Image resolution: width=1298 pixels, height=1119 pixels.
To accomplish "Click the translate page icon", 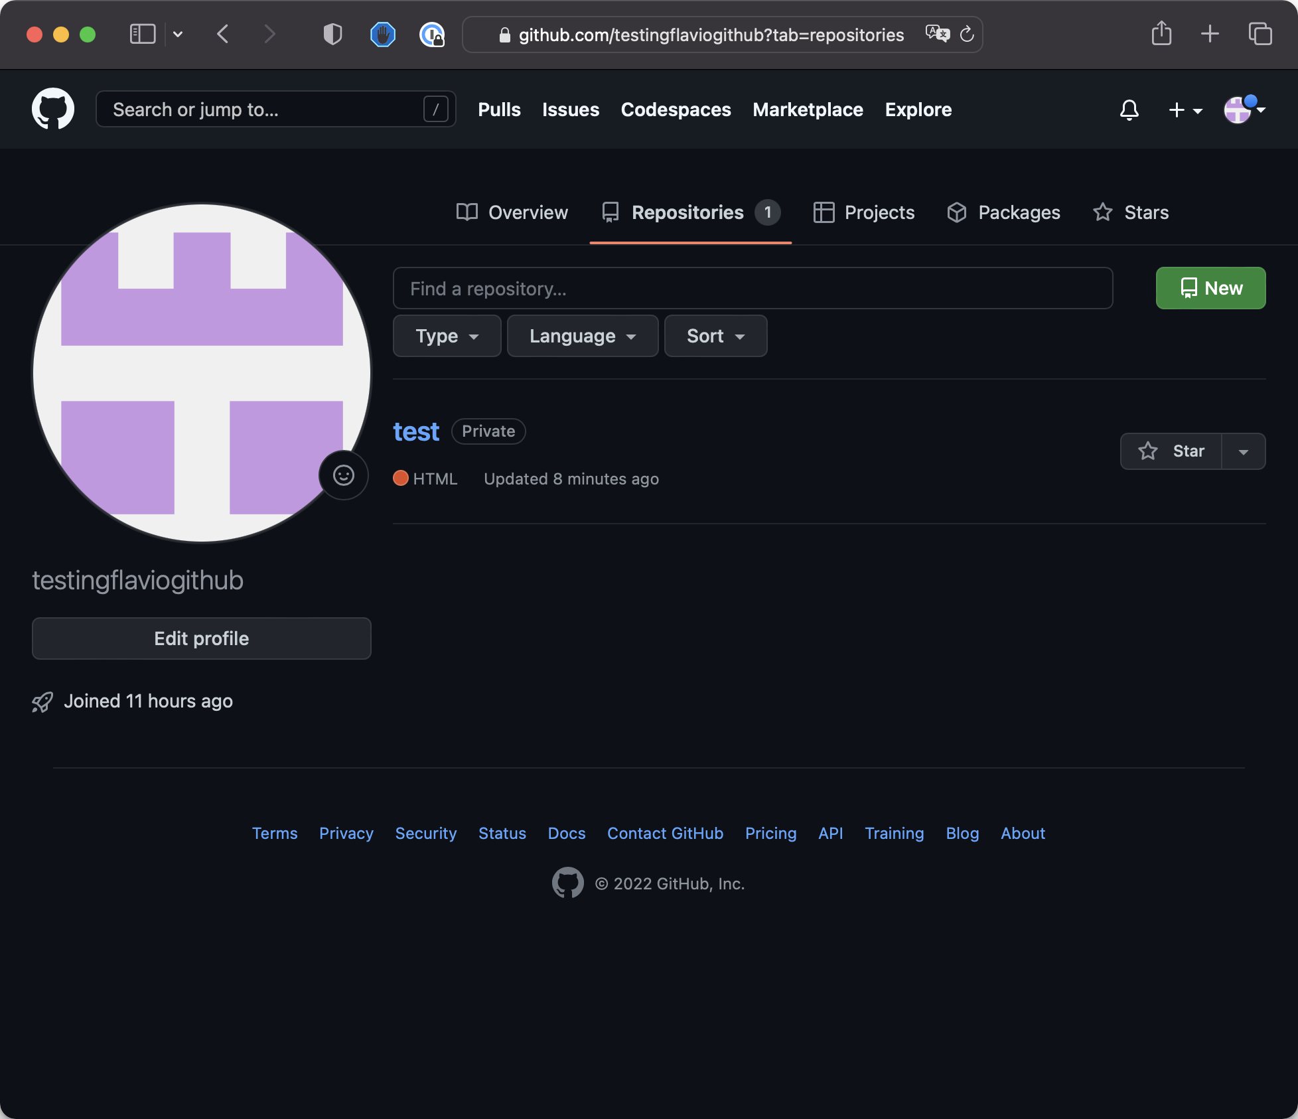I will [937, 34].
